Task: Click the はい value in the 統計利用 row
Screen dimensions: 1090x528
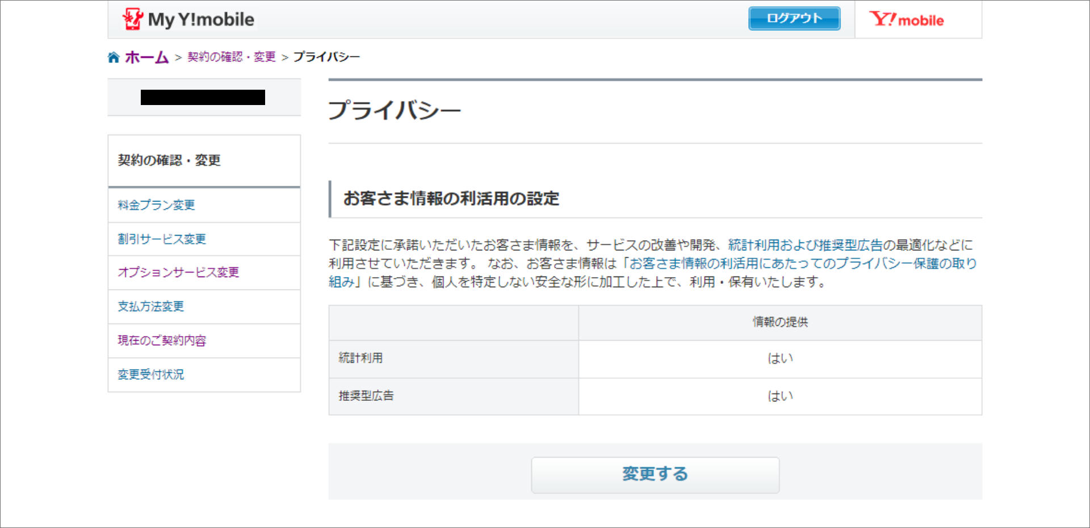Action: click(x=780, y=359)
